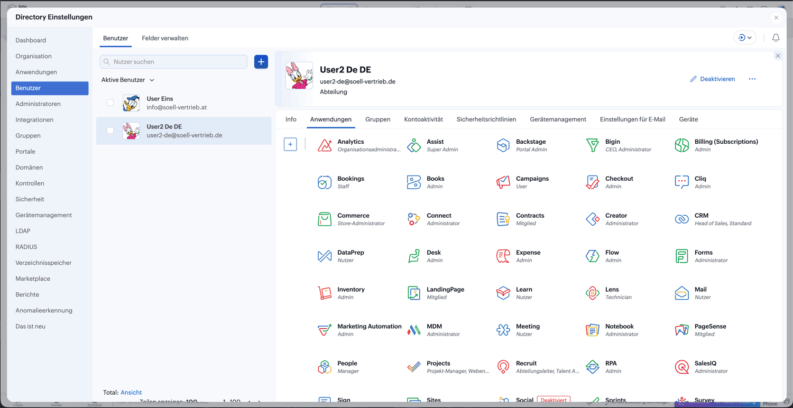The width and height of the screenshot is (793, 408).
Task: Select Integrationen in the sidebar
Action: pyautogui.click(x=50, y=119)
